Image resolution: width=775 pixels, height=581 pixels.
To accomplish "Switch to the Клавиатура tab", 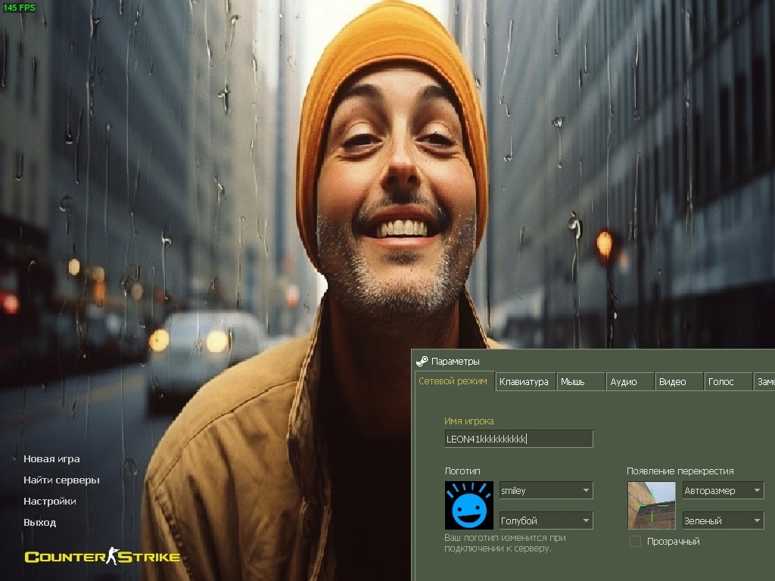I will [x=524, y=382].
